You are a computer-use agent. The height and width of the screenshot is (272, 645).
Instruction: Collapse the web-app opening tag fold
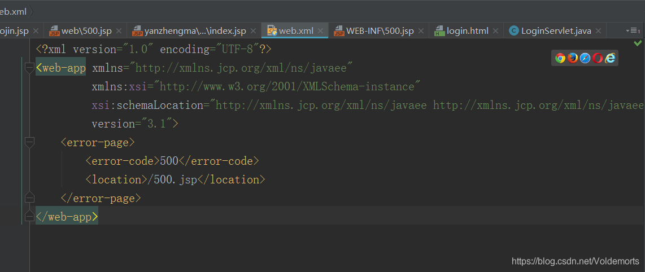(x=29, y=68)
